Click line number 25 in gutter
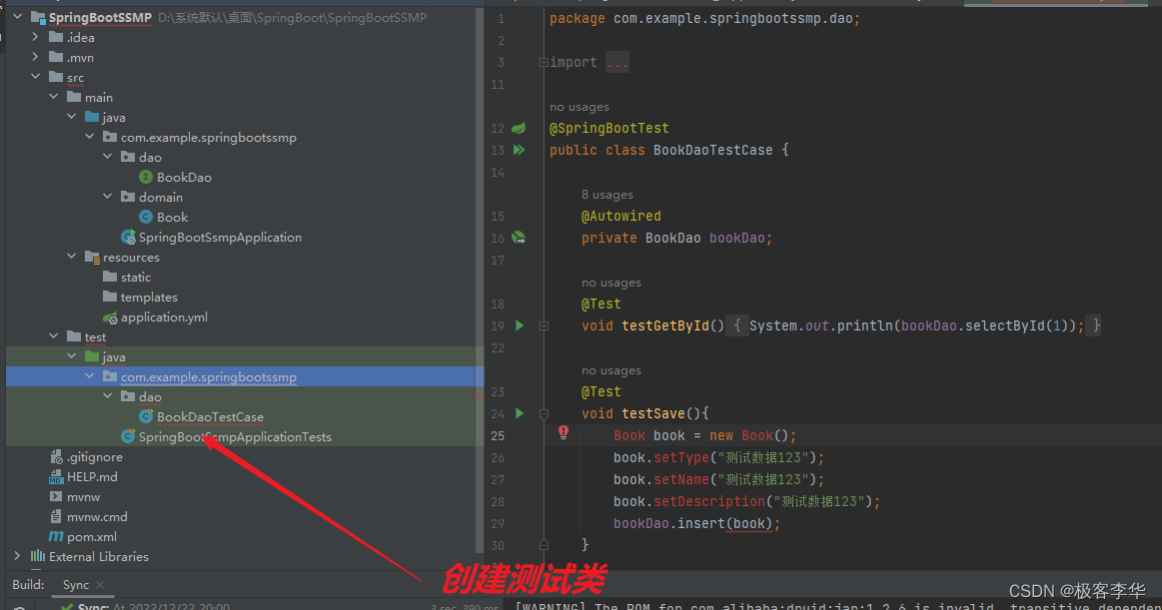 [498, 436]
